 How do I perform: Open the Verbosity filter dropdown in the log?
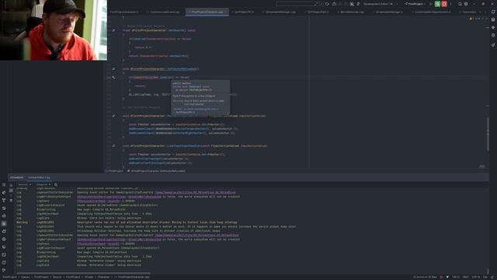tap(24, 184)
